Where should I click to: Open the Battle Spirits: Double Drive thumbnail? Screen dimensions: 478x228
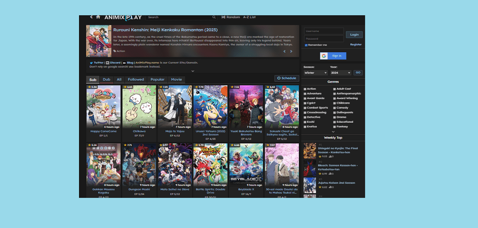tap(211, 165)
